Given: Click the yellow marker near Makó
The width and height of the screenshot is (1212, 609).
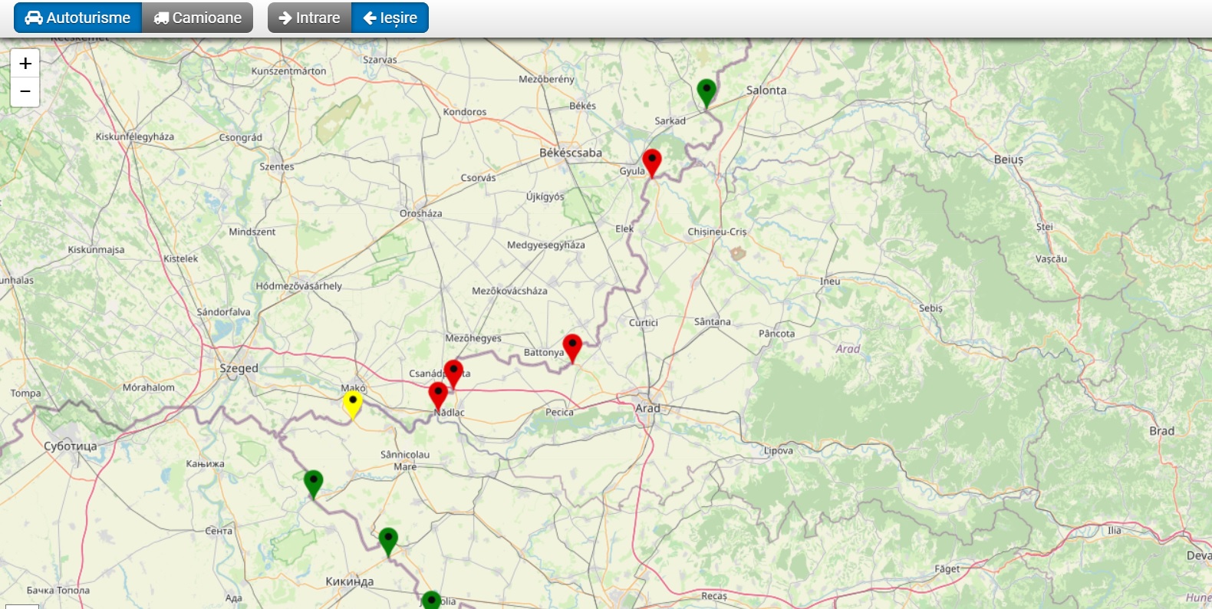Looking at the screenshot, I should coord(352,403).
